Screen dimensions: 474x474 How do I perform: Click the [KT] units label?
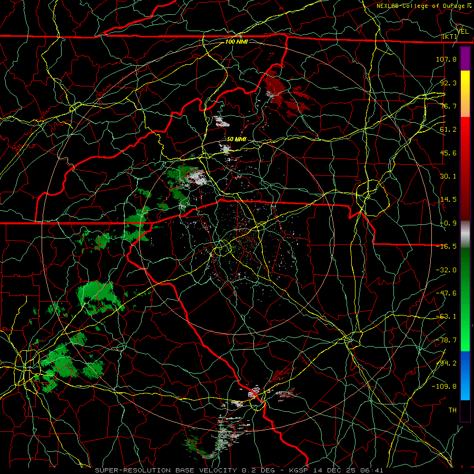pyautogui.click(x=450, y=36)
